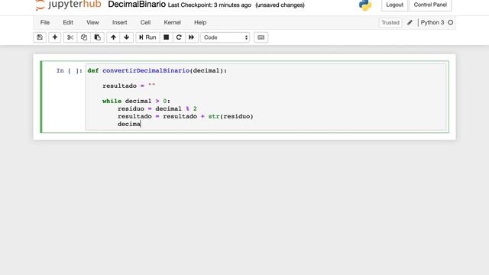
Task: Cut selected cells with scissors icon
Action: pos(70,37)
